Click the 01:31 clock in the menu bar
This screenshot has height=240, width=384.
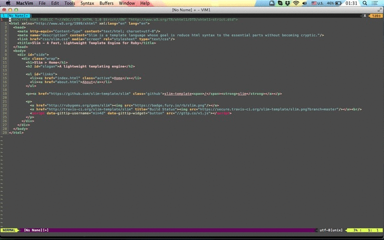click(351, 3)
